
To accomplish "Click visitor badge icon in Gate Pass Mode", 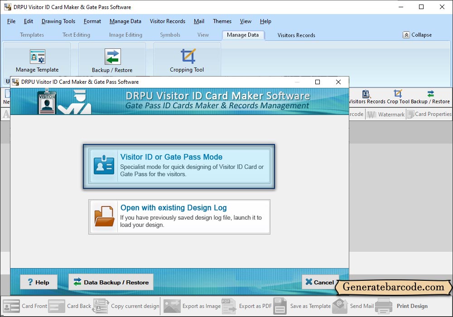I will point(104,165).
